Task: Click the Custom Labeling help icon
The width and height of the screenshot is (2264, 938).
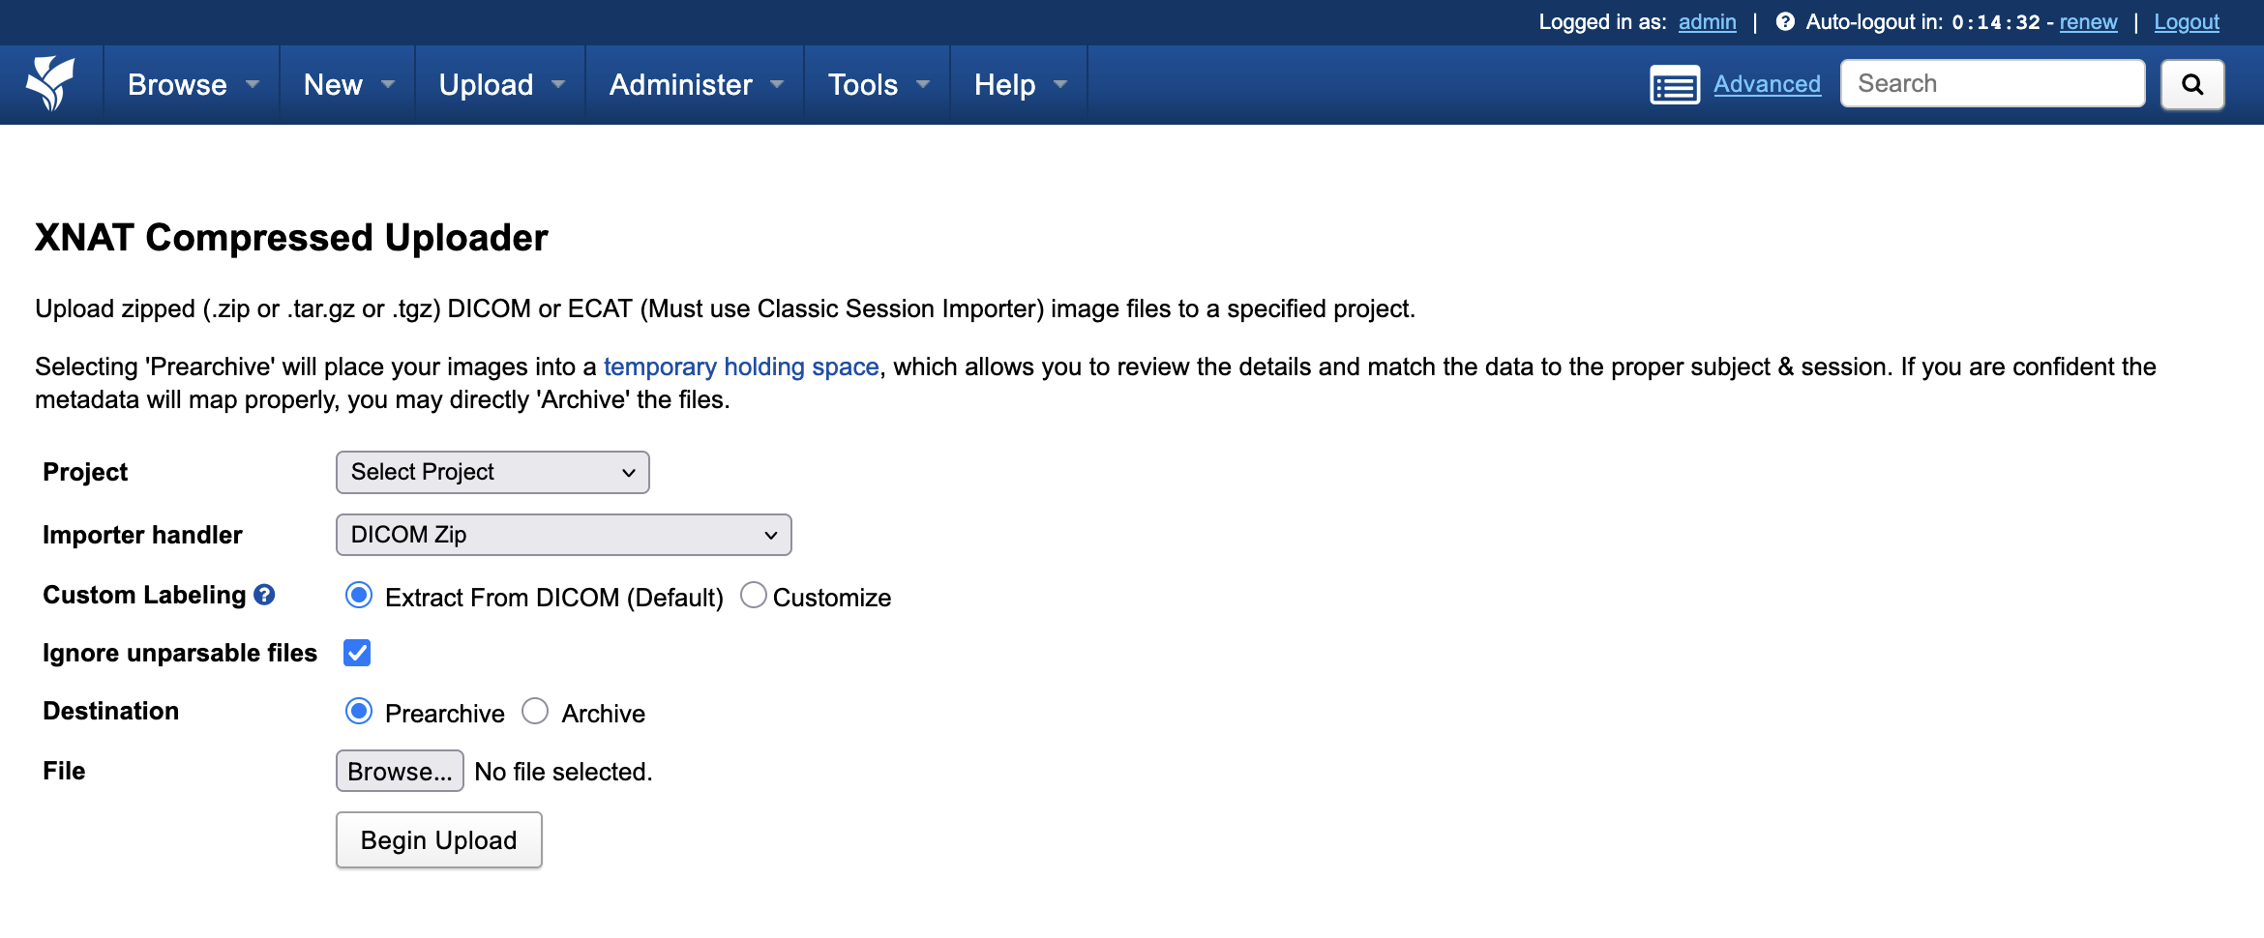Action: click(264, 595)
